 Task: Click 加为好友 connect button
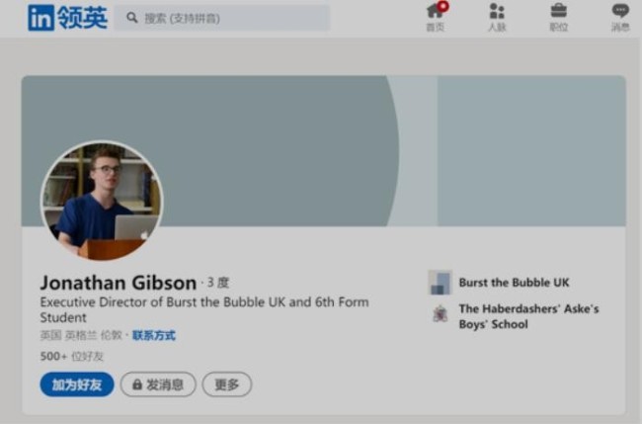click(77, 384)
